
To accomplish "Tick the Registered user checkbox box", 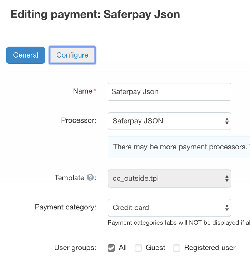I will click(176, 248).
